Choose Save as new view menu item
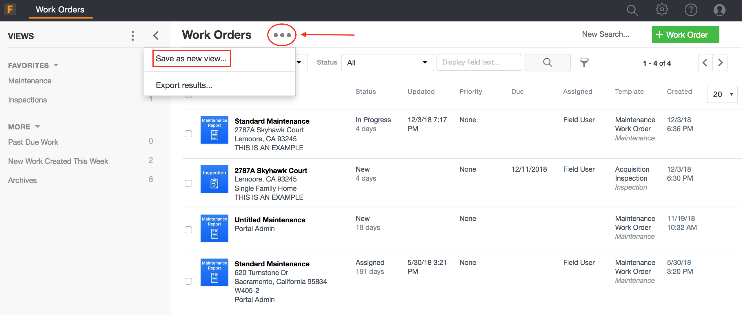The height and width of the screenshot is (315, 742). pos(191,58)
